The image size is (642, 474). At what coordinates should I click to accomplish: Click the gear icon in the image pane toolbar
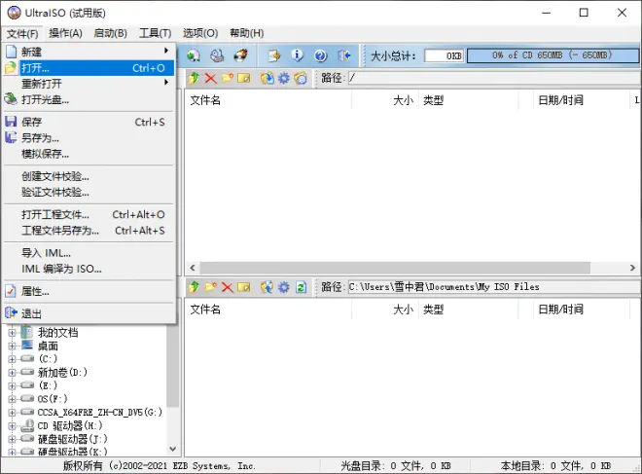coord(284,78)
